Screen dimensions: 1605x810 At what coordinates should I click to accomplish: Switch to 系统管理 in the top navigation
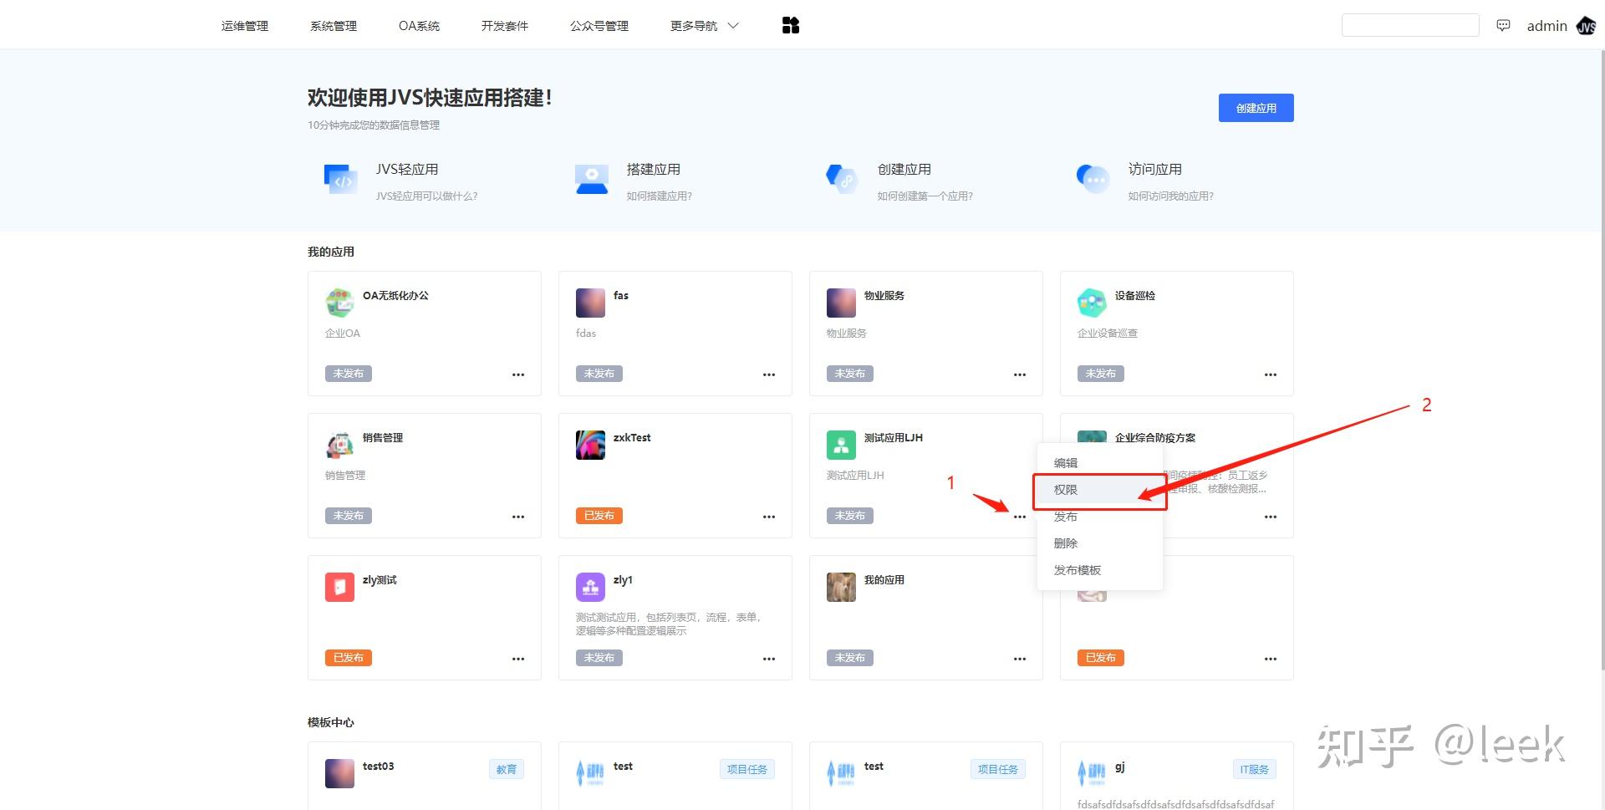tap(334, 26)
